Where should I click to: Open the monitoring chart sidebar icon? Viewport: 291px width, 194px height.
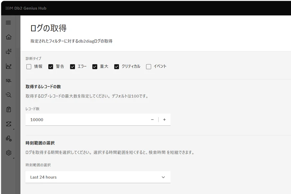pyautogui.click(x=9, y=66)
